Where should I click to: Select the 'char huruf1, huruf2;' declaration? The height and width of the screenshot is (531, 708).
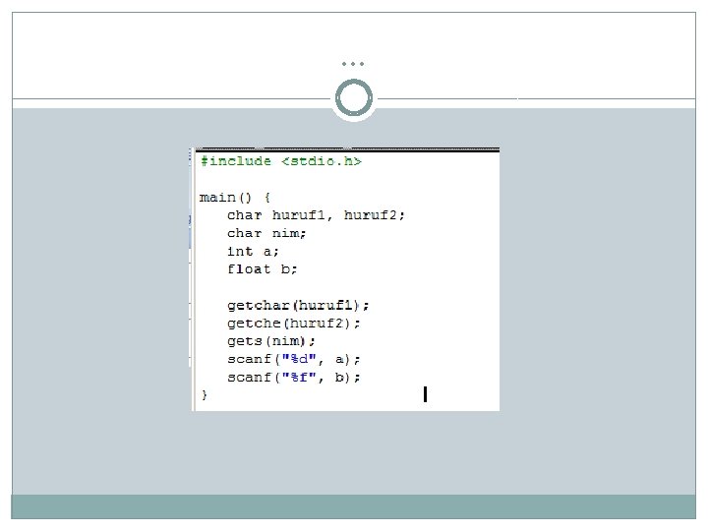tap(316, 215)
